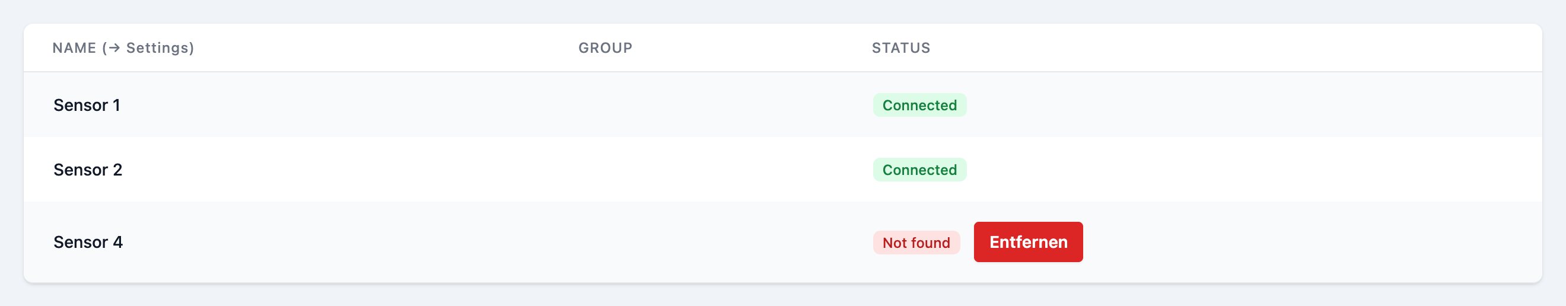Click the empty space right of the Entfernen button
Screen dimensions: 1566x306
pyautogui.click(x=1313, y=242)
